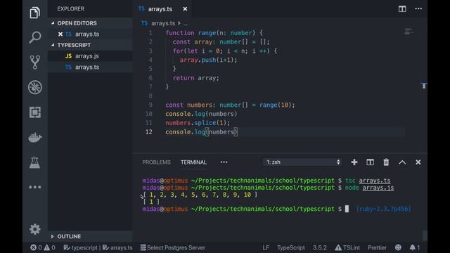This screenshot has height=253, width=450.
Task: Click the editor minimap
Action: coord(409,32)
